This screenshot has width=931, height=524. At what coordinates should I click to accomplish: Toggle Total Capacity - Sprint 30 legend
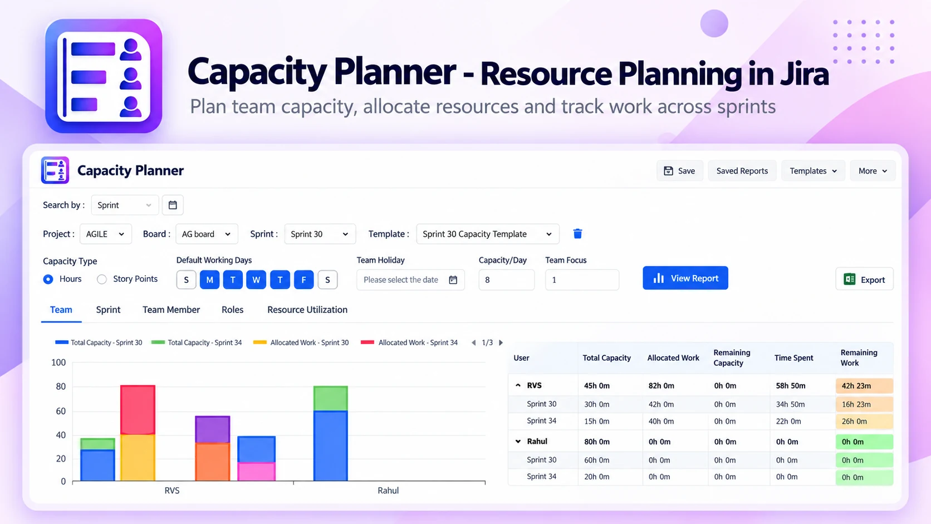(x=99, y=342)
